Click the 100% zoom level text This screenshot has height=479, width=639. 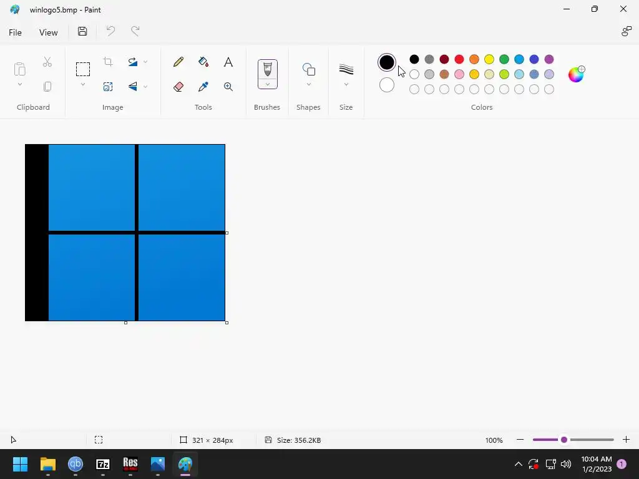(x=494, y=440)
